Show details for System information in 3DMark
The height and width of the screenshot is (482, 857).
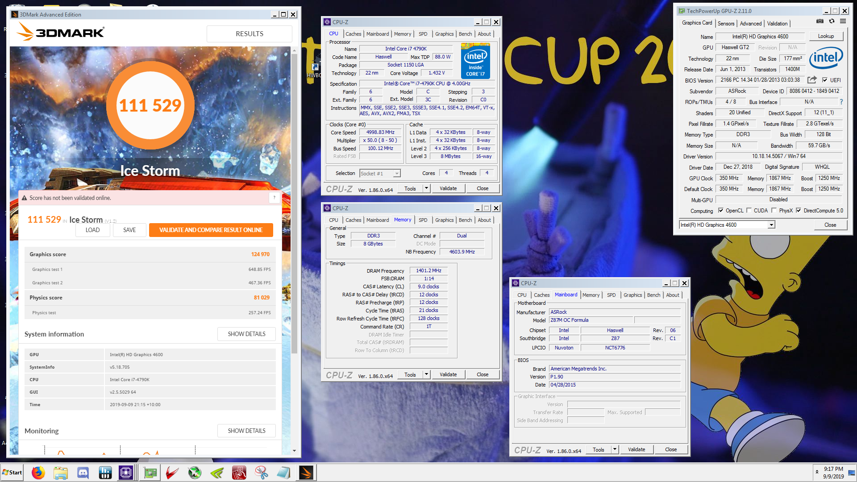pos(246,334)
